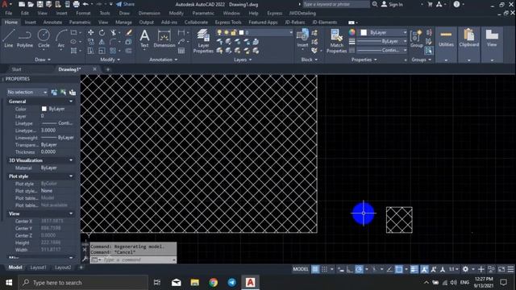Image resolution: width=516 pixels, height=290 pixels.
Task: Toggle object snap in status bar
Action: pos(399,269)
